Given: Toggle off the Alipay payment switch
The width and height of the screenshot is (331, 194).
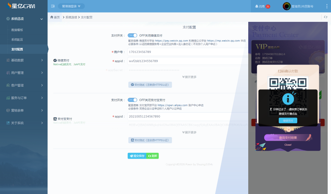Looking at the screenshot, I should pyautogui.click(x=132, y=100).
